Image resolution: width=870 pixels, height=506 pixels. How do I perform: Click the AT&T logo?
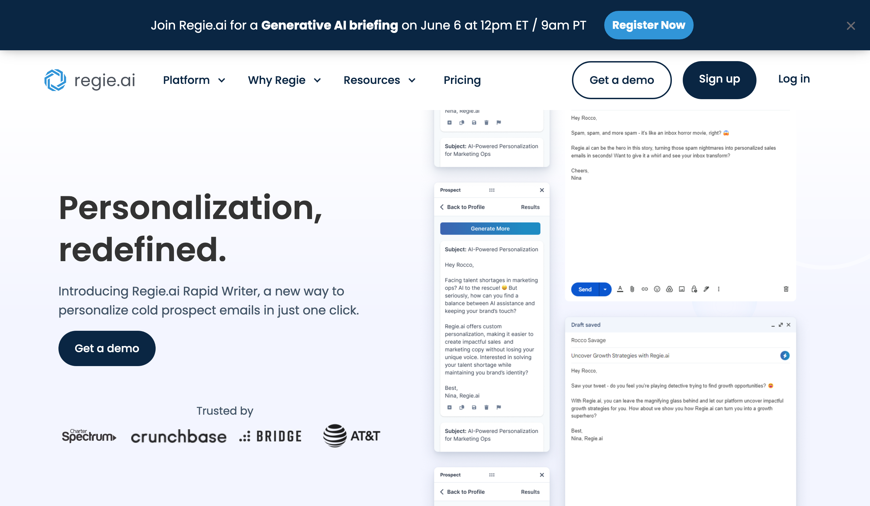click(x=351, y=436)
